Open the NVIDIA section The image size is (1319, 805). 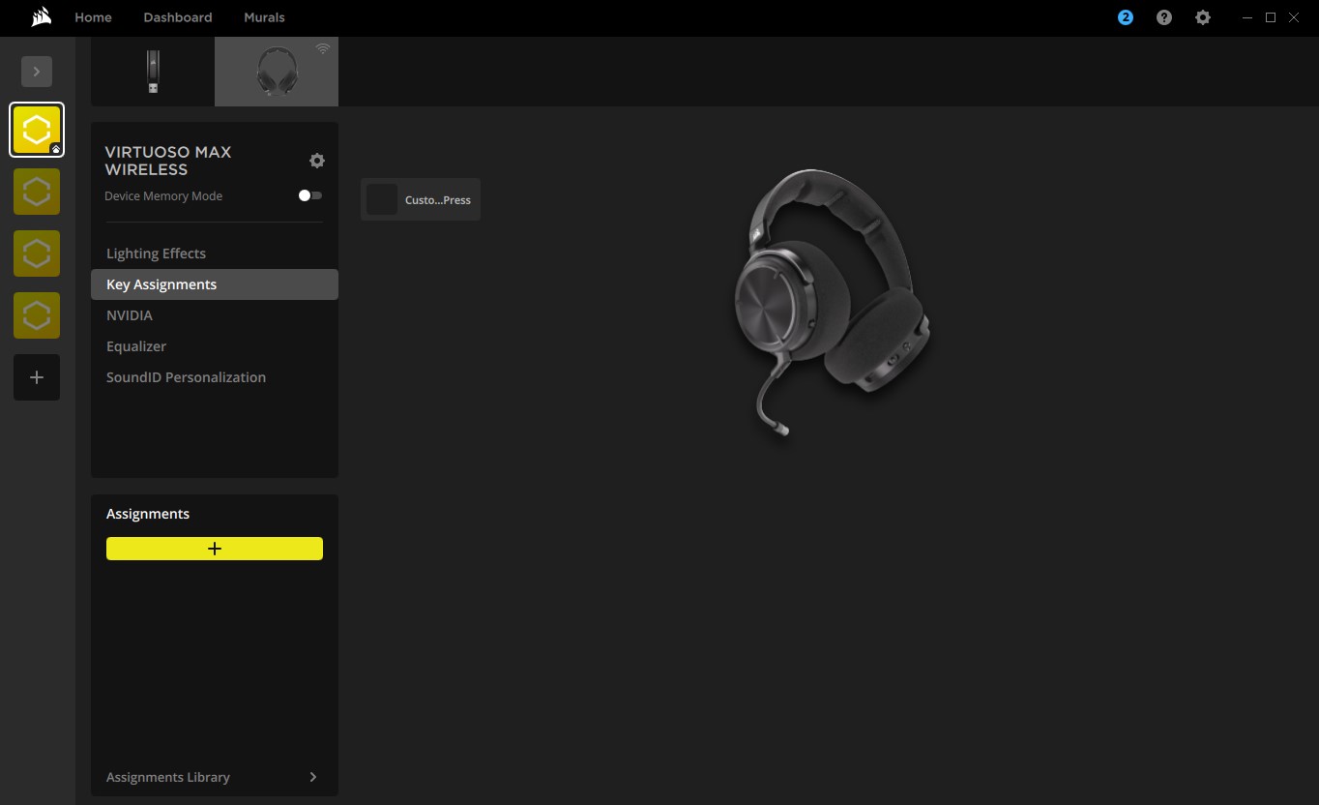point(215,315)
